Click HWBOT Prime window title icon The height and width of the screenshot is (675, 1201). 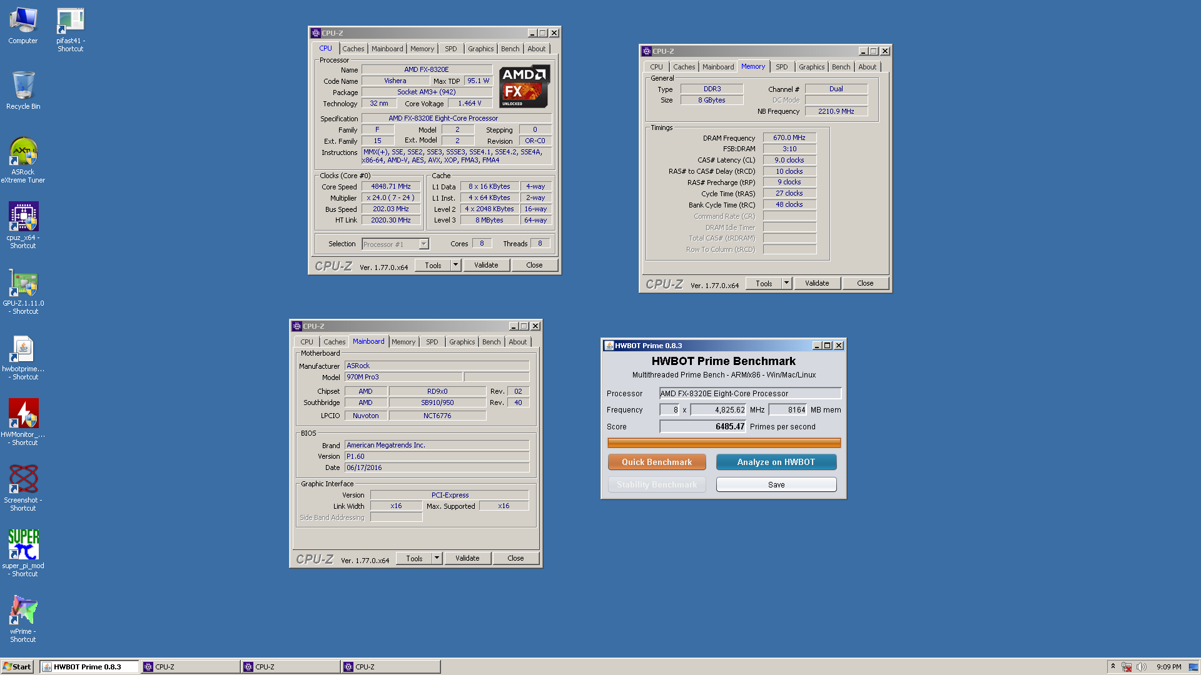point(609,346)
